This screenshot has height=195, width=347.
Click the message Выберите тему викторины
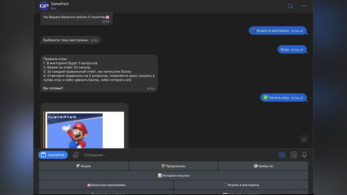click(71, 40)
